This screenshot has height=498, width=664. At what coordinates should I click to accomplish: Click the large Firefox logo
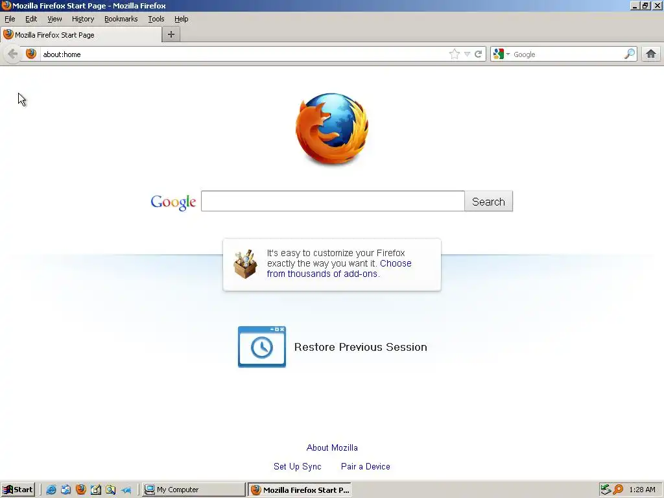[332, 129]
